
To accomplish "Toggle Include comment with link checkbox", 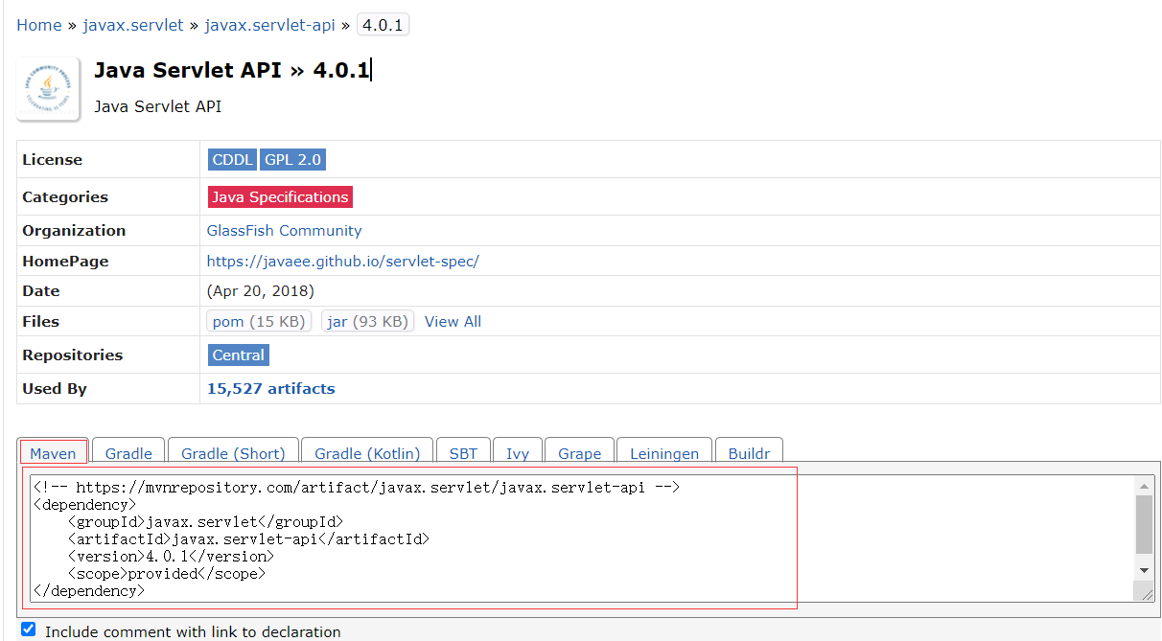I will pyautogui.click(x=29, y=630).
